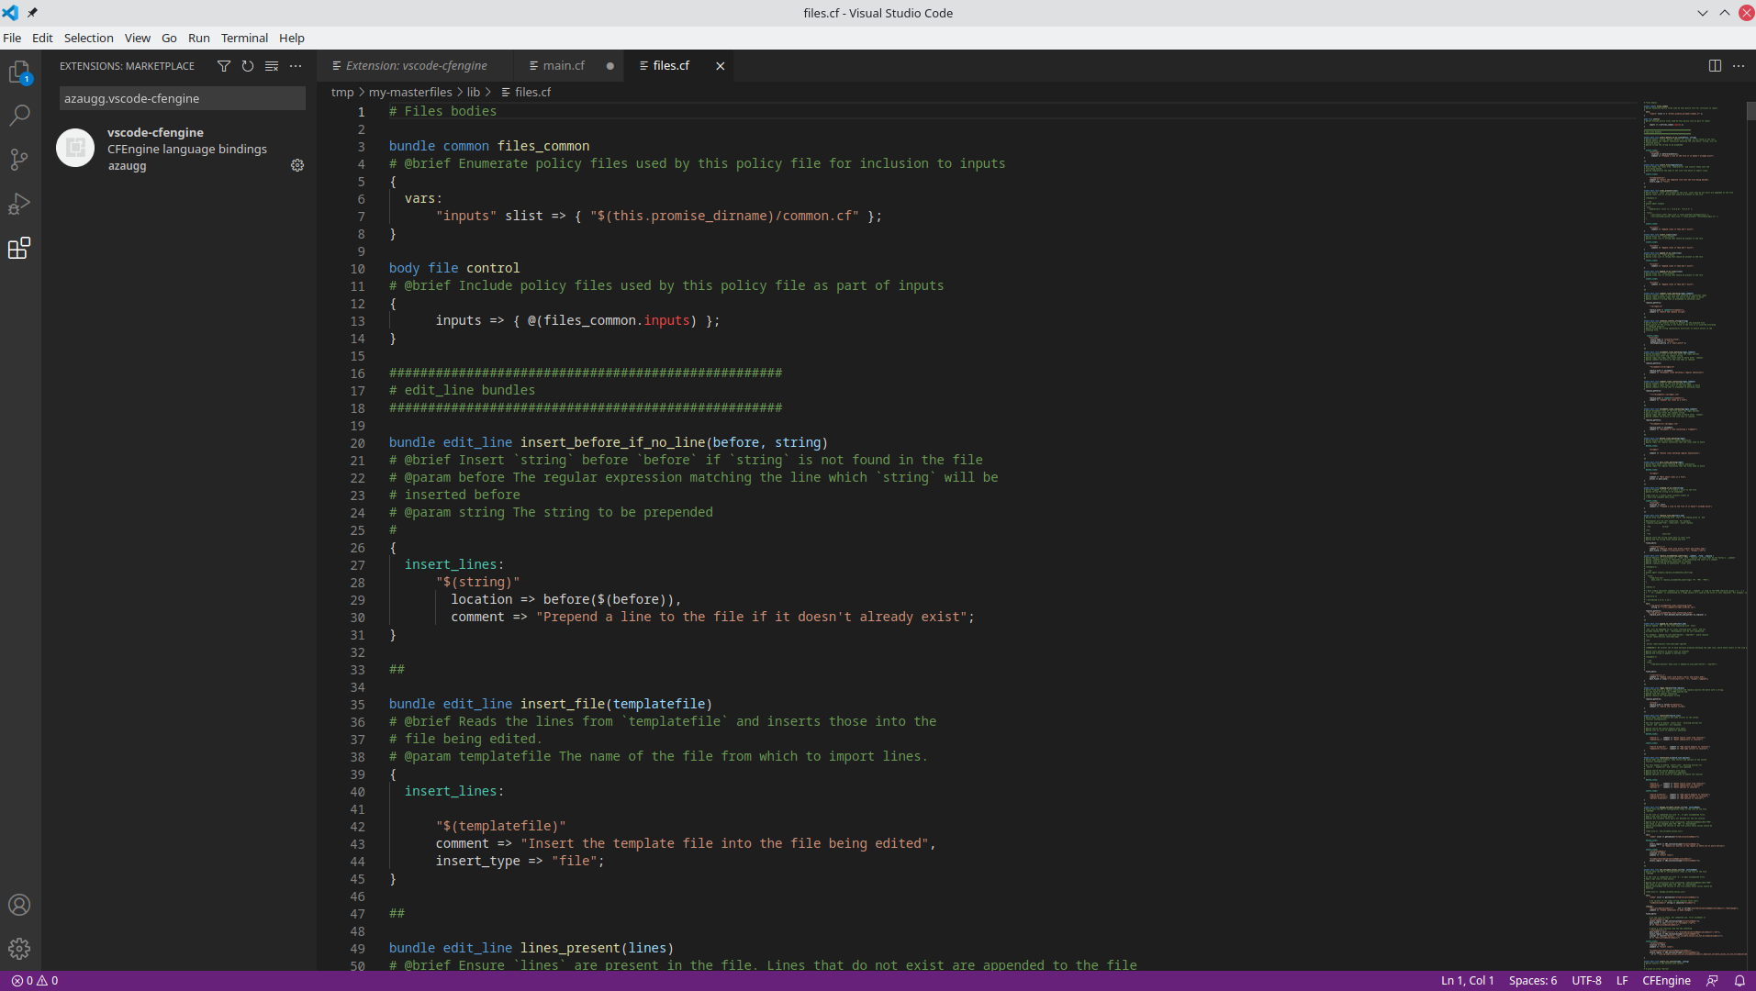Open the Terminal menu
Image resolution: width=1756 pixels, height=991 pixels.
[243, 38]
